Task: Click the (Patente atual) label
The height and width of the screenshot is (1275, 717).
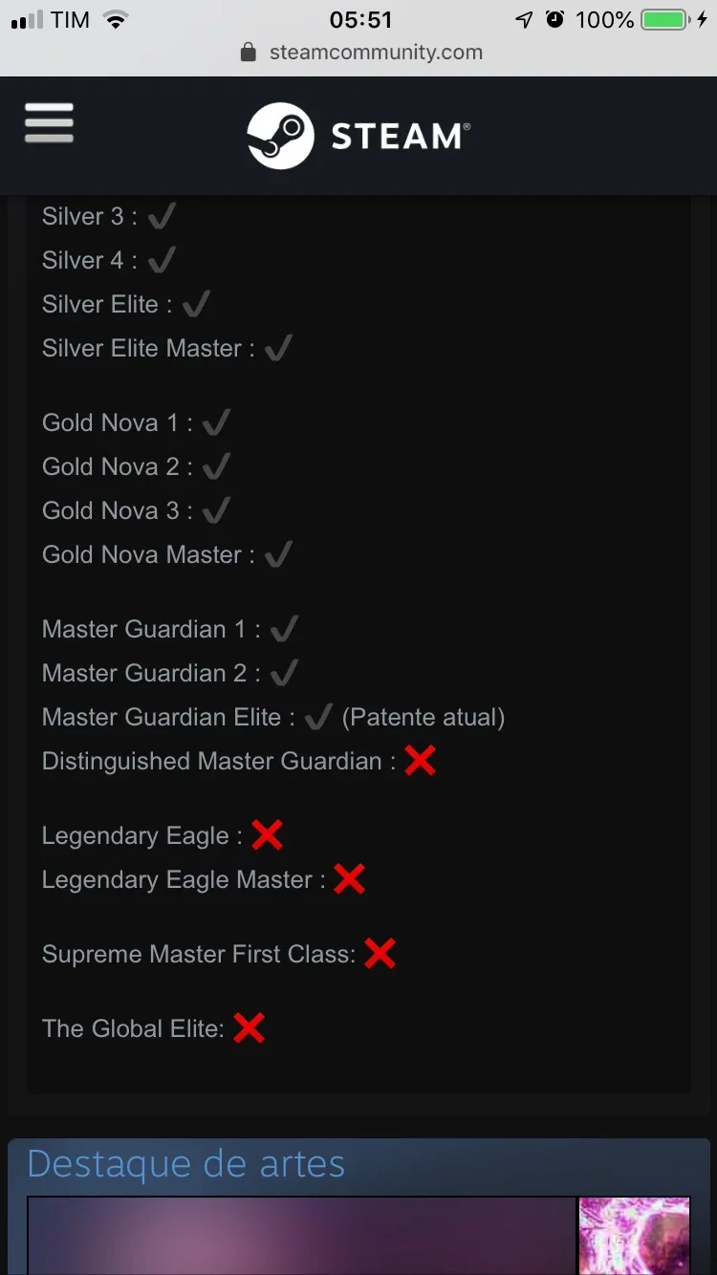Action: tap(423, 717)
